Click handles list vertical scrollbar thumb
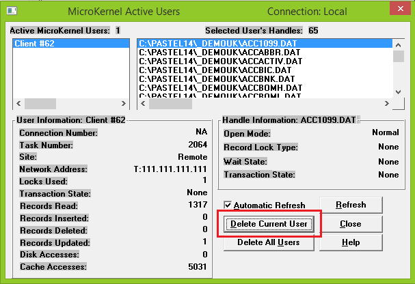The image size is (415, 284). (399, 56)
